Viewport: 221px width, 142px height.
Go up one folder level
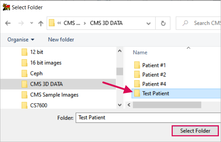41,23
